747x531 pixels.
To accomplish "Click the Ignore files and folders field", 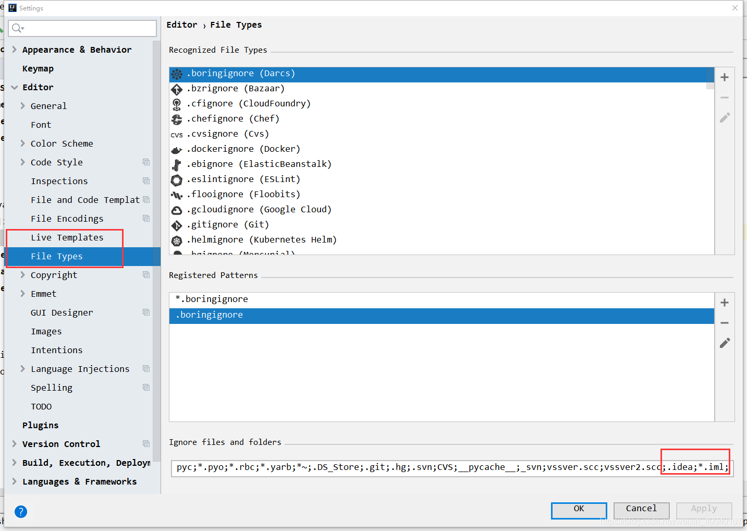I will pyautogui.click(x=452, y=467).
